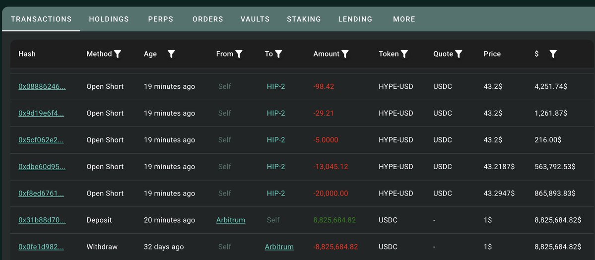Open the Lending tab
This screenshot has width=595, height=260.
pyautogui.click(x=355, y=19)
